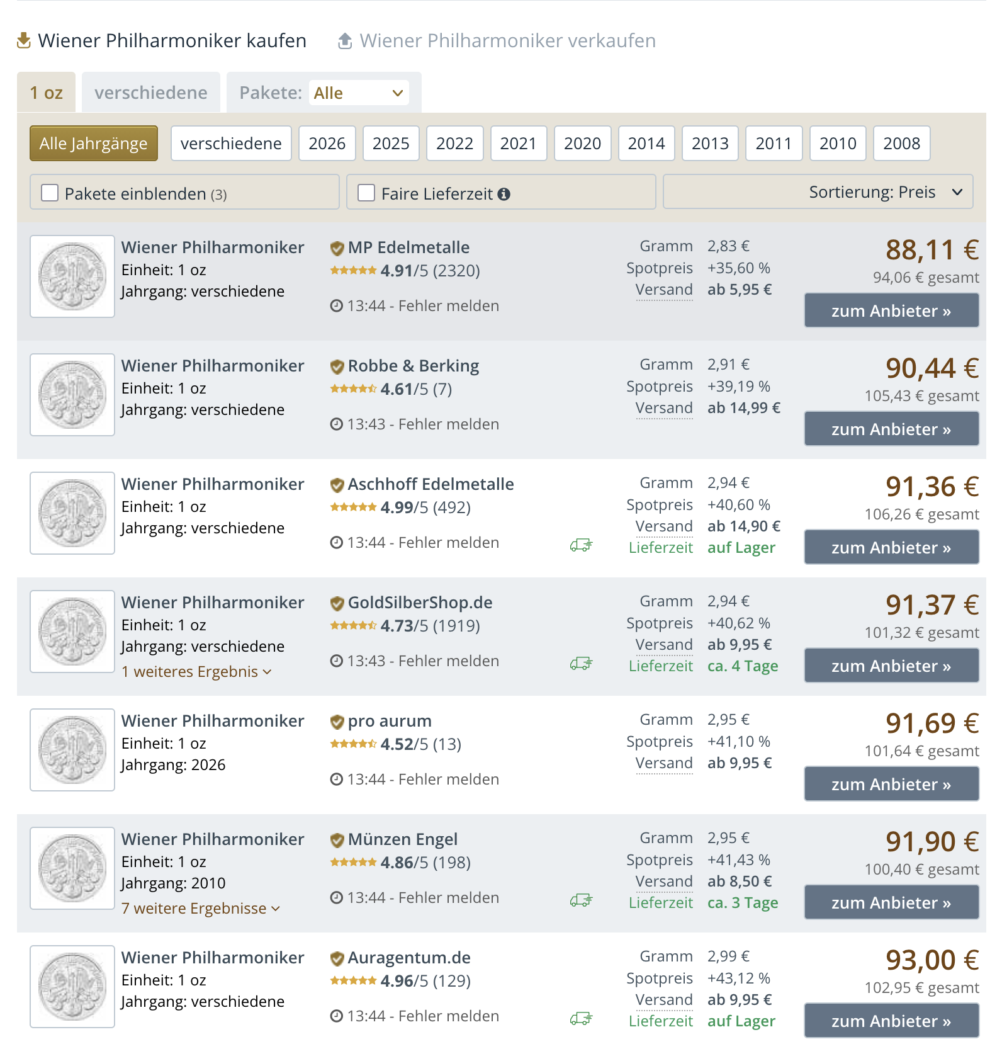Click the verified shield icon for Aschhoff Edelmetalle
This screenshot has height=1049, width=1002.
click(337, 485)
